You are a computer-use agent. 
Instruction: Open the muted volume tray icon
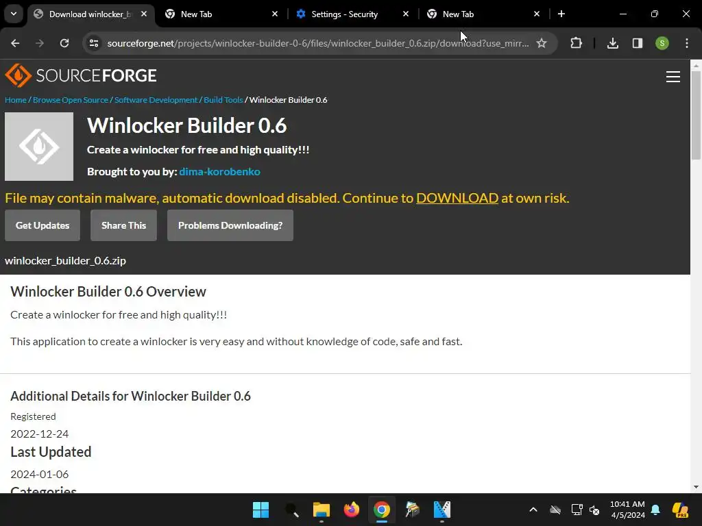pos(594,510)
